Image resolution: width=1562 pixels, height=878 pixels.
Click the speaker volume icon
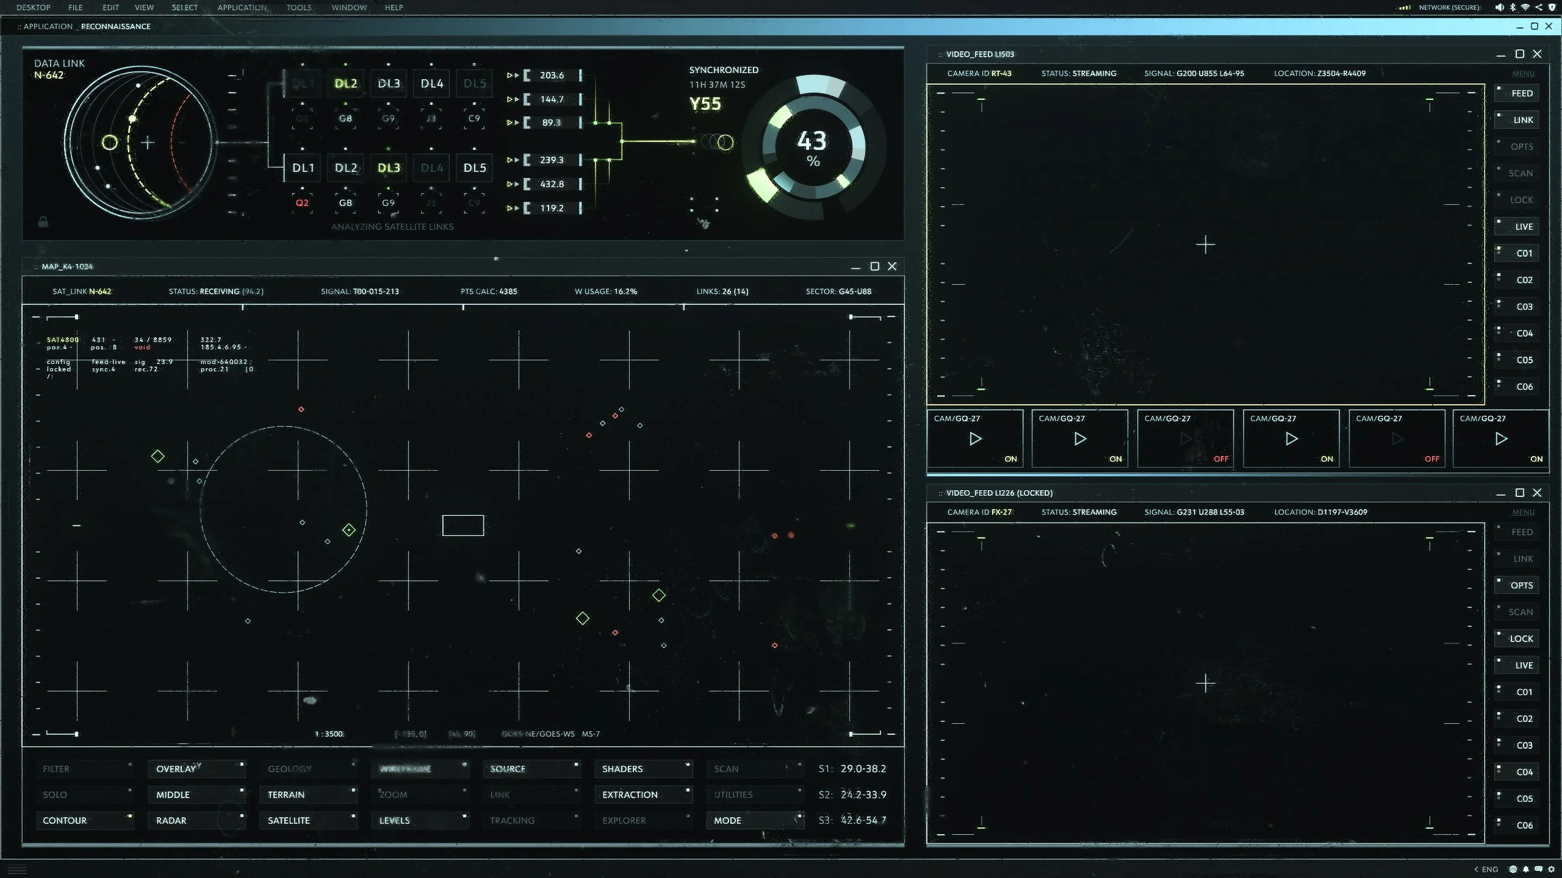tap(1500, 7)
